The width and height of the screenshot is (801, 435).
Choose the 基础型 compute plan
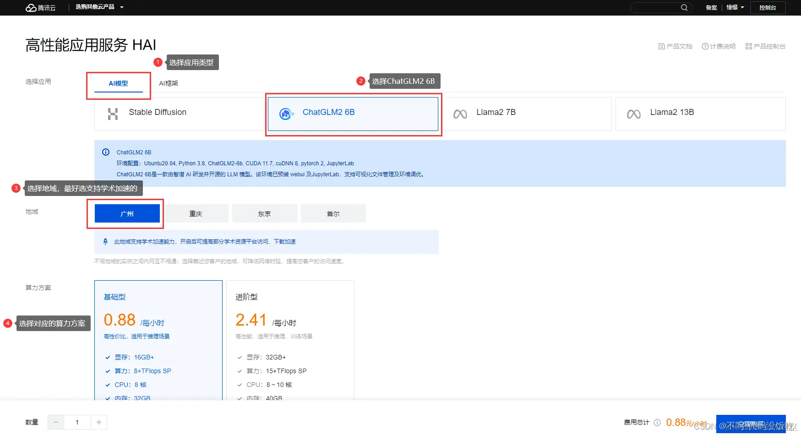pyautogui.click(x=158, y=340)
